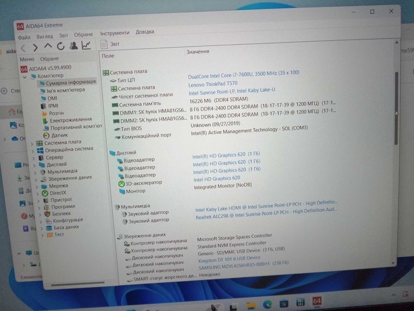Click the Безпека shield icon

point(47,214)
